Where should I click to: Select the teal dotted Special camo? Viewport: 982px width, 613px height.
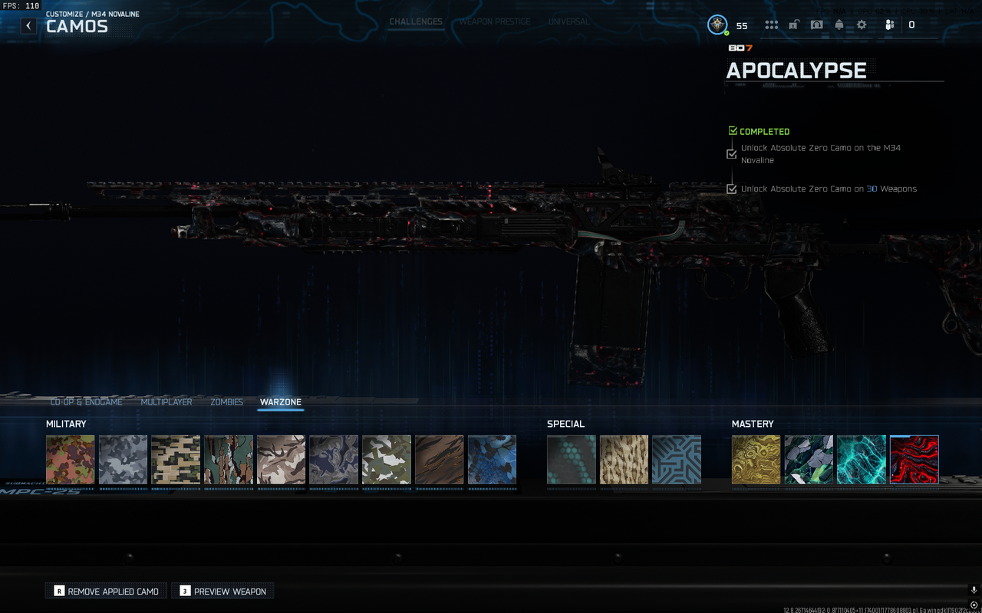[x=572, y=460]
